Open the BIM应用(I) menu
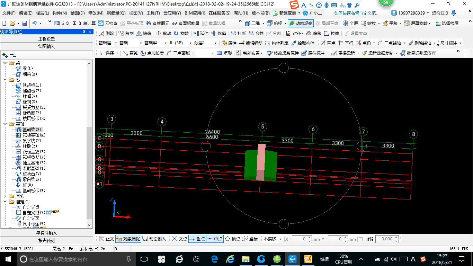 click(x=195, y=13)
